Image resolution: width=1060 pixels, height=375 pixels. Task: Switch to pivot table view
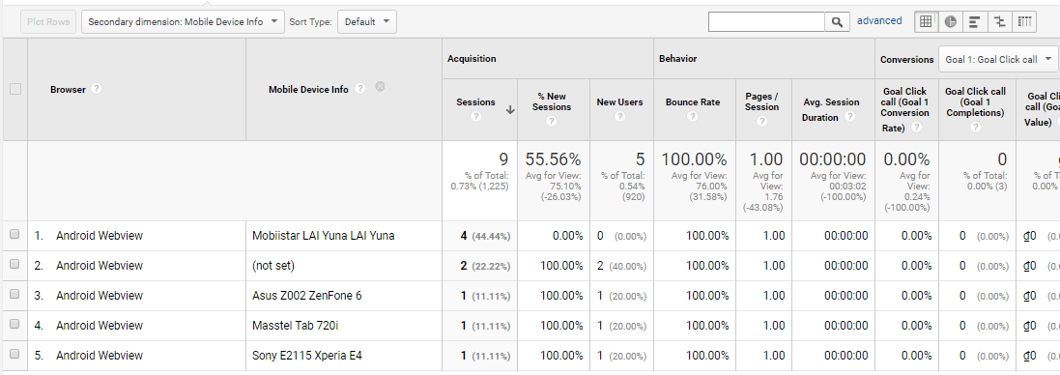1024,21
